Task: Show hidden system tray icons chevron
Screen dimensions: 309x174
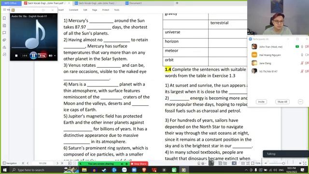Action: (x=246, y=170)
